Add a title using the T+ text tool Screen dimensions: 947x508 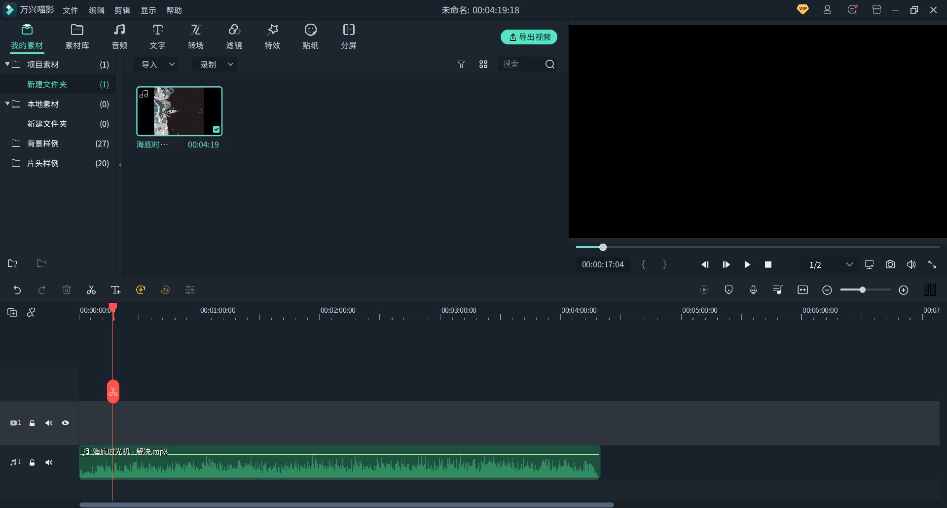(x=116, y=290)
